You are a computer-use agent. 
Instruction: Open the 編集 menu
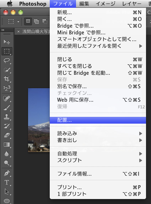pos(84,4)
